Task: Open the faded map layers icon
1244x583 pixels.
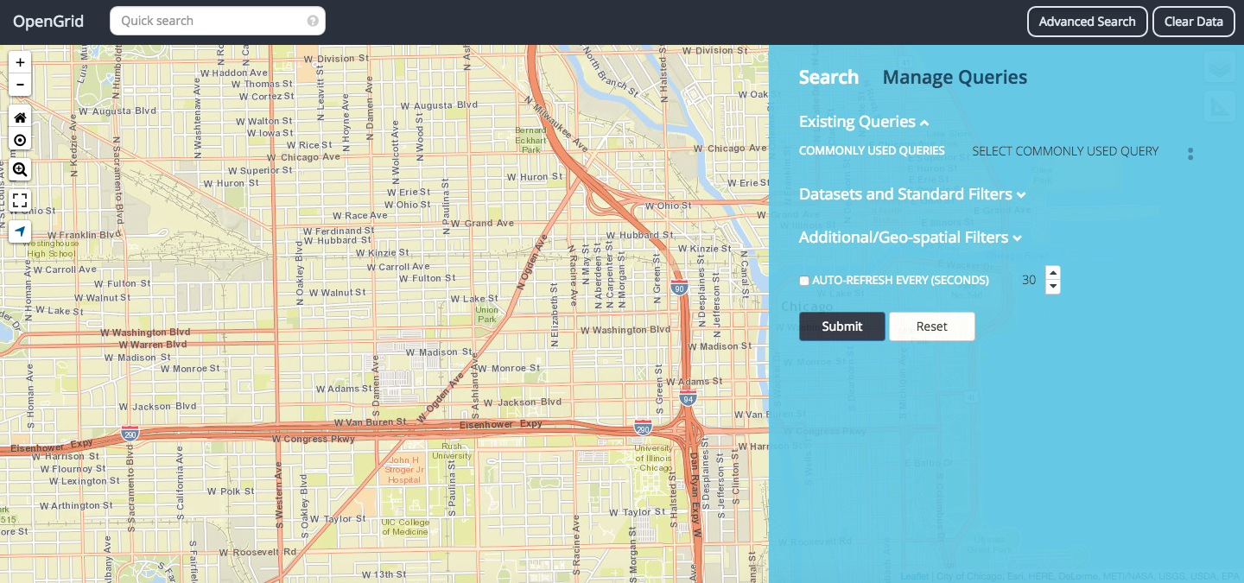Action: tap(1220, 68)
